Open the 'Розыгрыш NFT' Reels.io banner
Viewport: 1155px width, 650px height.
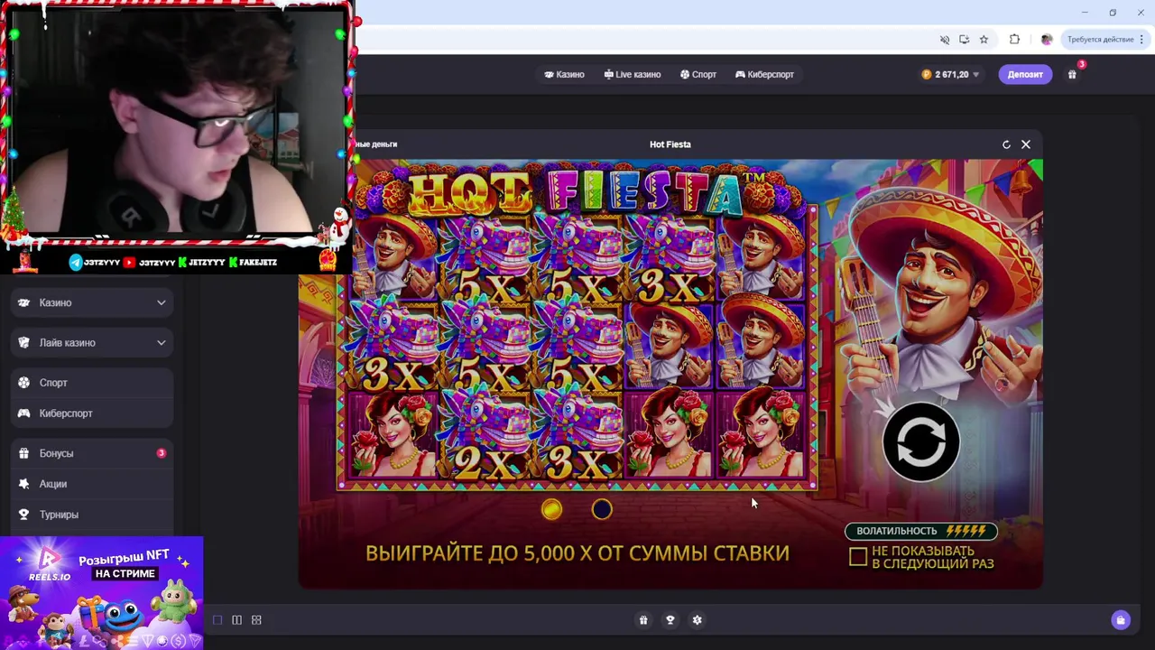[101, 593]
